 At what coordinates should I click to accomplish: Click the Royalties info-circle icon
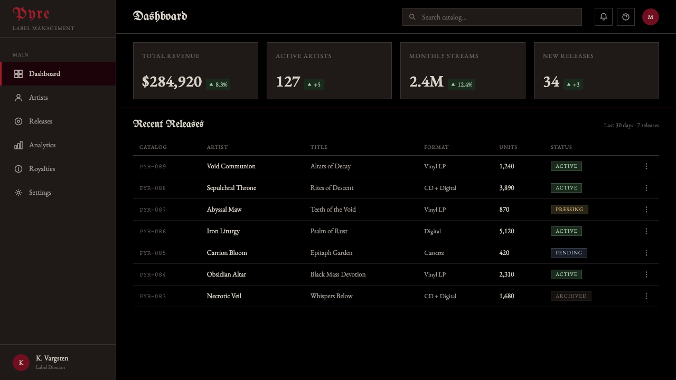[x=18, y=169]
